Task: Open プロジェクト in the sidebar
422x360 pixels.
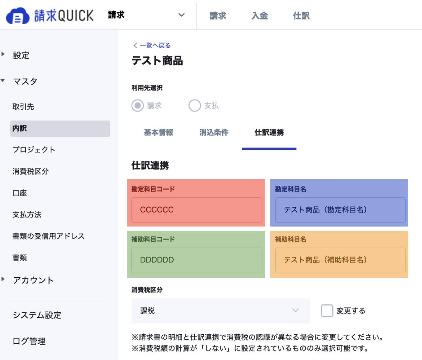Action: (34, 150)
